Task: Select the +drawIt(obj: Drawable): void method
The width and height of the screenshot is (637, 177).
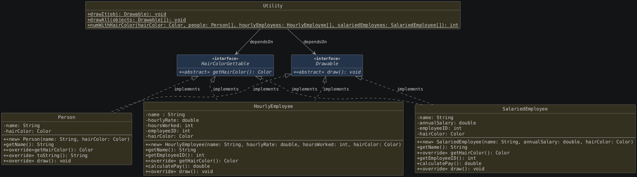Action: pos(127,14)
